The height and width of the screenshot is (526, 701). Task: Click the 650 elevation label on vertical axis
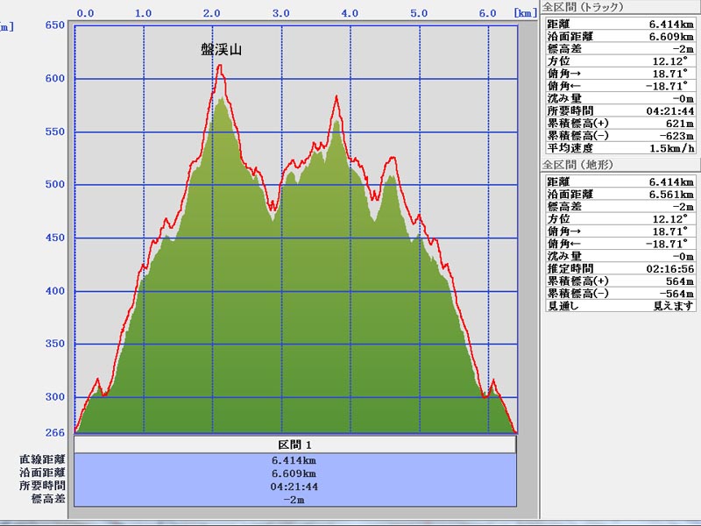coord(55,25)
